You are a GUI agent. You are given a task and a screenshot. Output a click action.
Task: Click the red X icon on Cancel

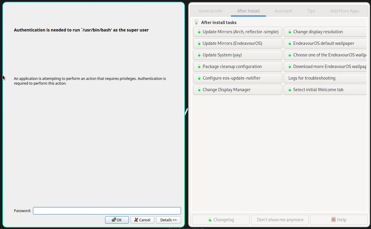tap(136, 220)
